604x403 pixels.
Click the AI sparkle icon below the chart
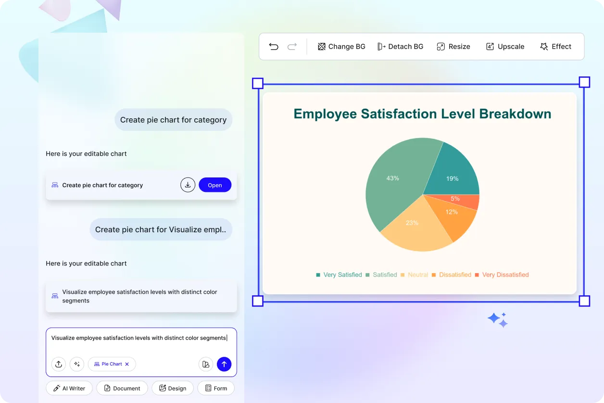(498, 320)
